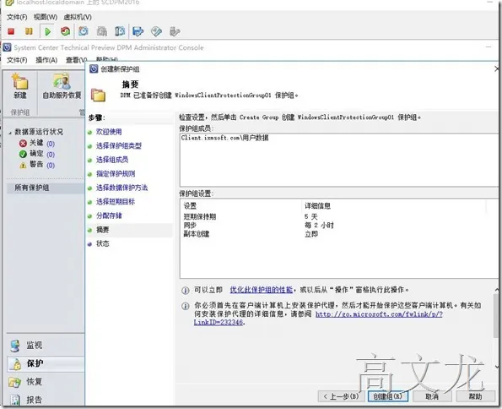Click the red Turn Off VM toolbar icon

pos(11,31)
